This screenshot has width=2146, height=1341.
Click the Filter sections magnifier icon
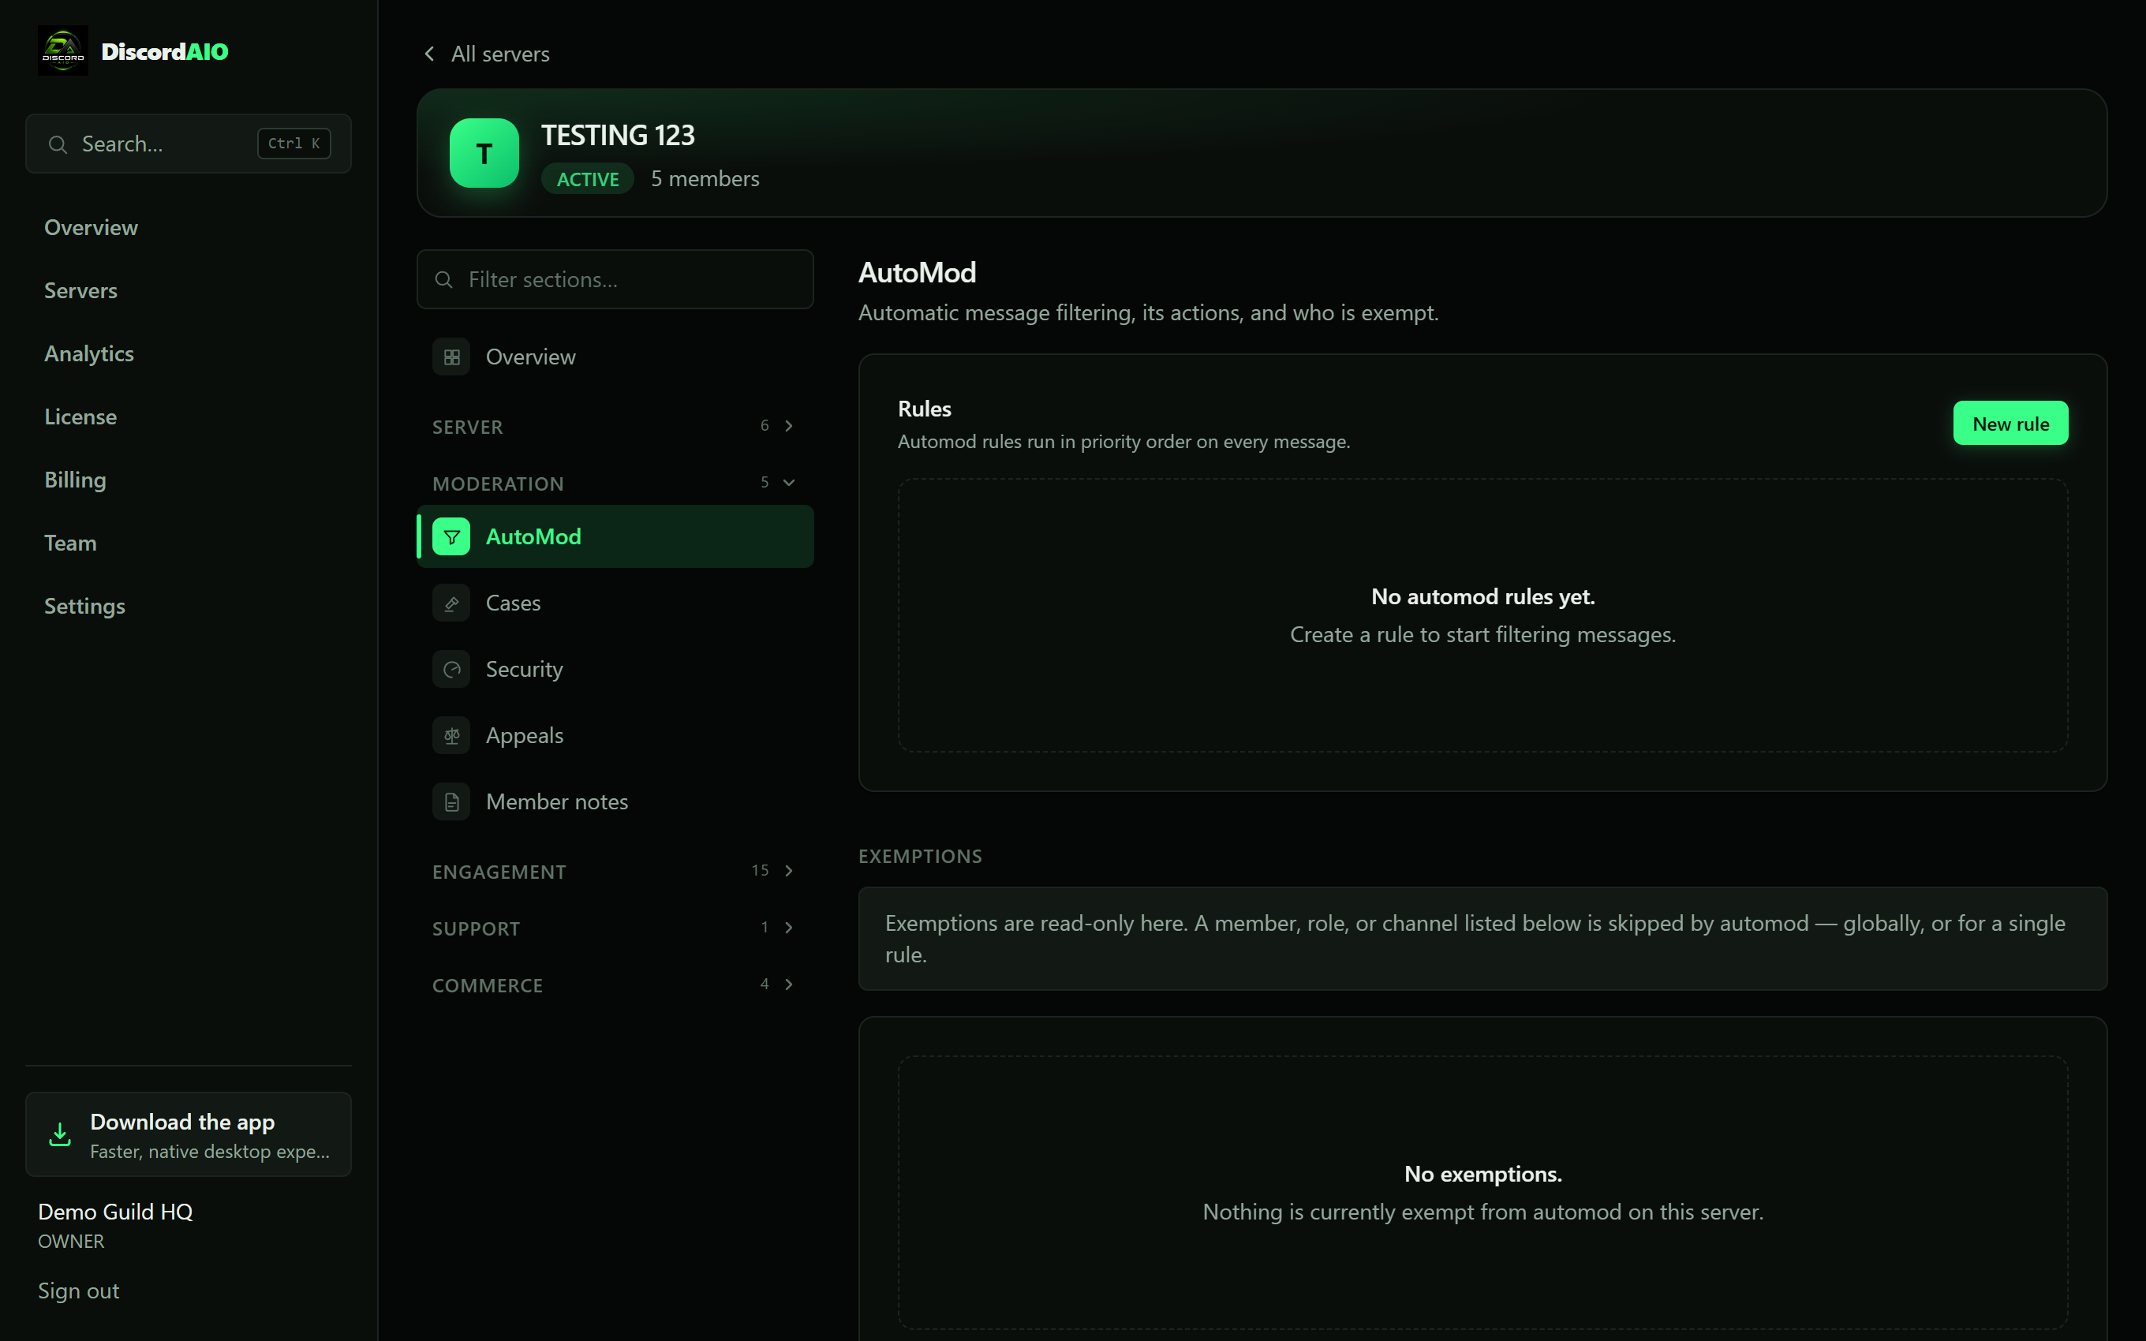click(444, 280)
